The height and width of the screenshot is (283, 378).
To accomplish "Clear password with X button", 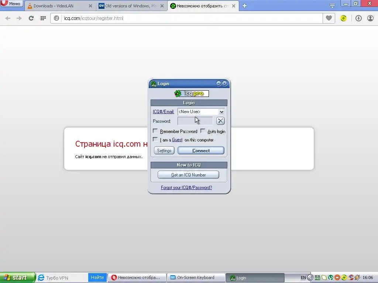I will click(x=220, y=121).
